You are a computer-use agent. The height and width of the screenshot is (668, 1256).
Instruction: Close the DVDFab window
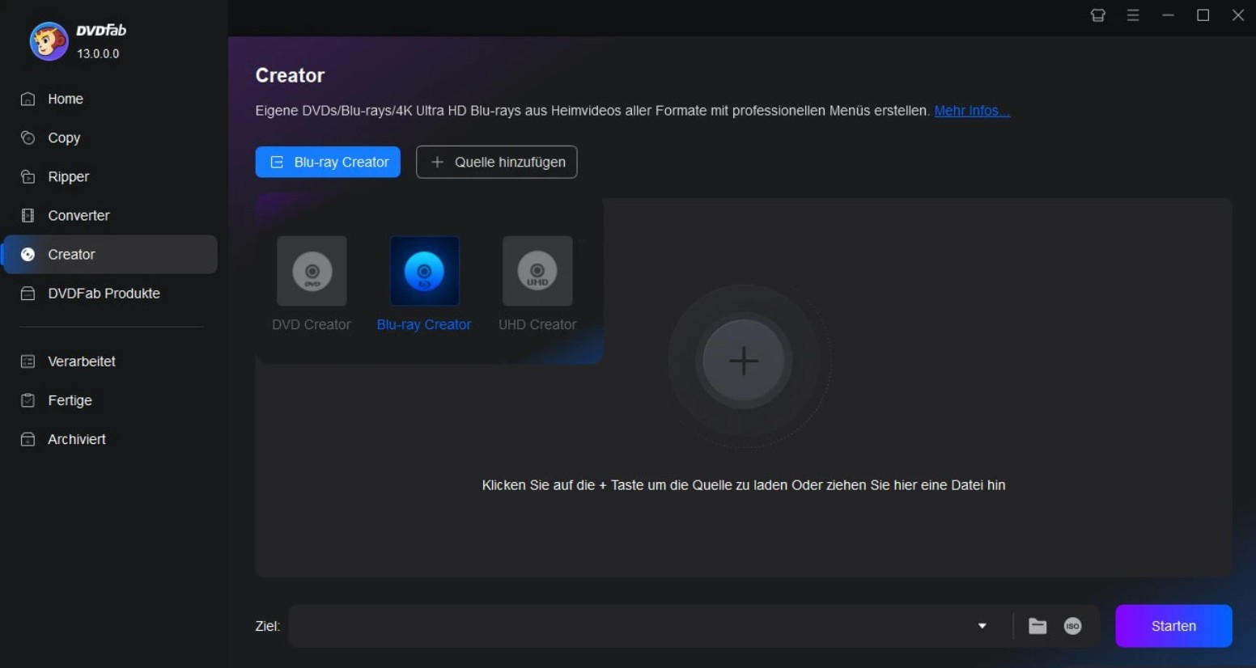pos(1238,15)
